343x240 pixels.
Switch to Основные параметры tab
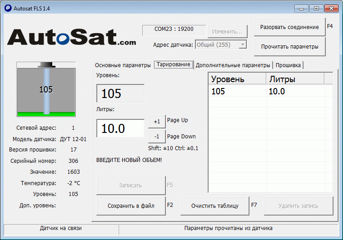click(122, 65)
